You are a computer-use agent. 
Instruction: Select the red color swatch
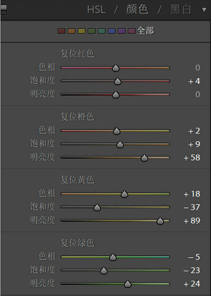coord(62,31)
